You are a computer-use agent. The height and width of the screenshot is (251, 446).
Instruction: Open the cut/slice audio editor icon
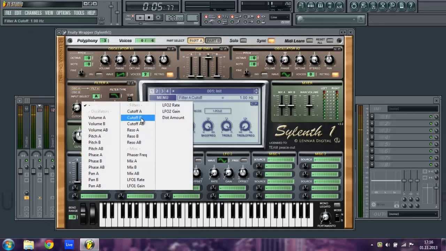pyautogui.click(x=383, y=6)
